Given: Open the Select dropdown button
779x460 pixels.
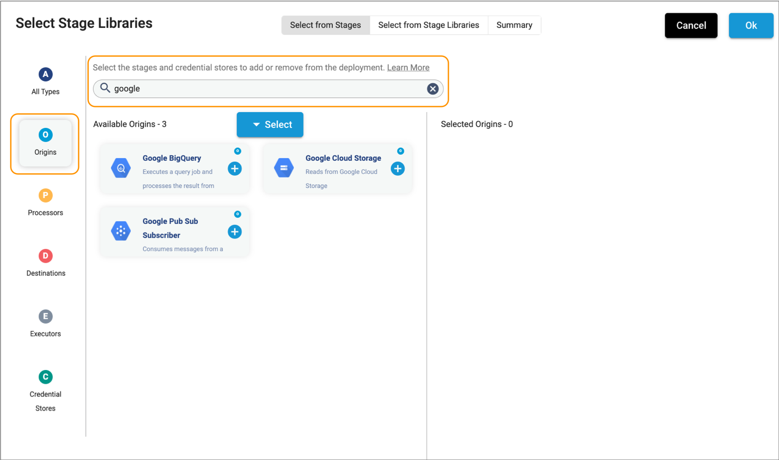Looking at the screenshot, I should [x=270, y=125].
